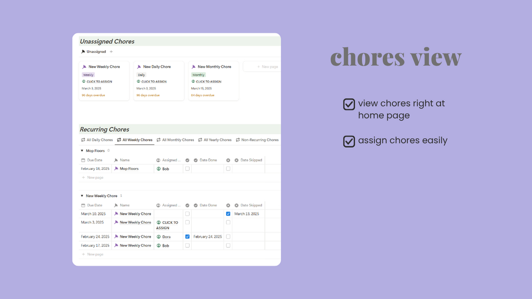Switch to All Monthly Chores tab
Viewport: 532px width, 299px height.
coord(175,140)
